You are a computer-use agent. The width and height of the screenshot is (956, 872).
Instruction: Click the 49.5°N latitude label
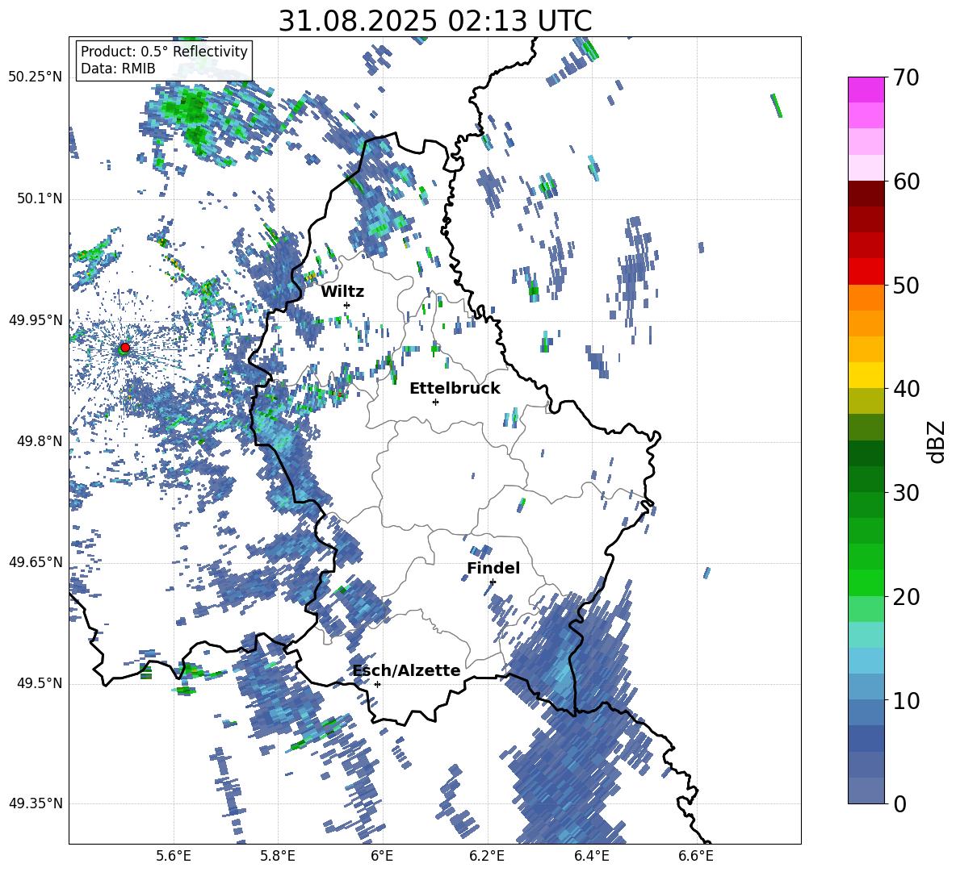coord(40,683)
